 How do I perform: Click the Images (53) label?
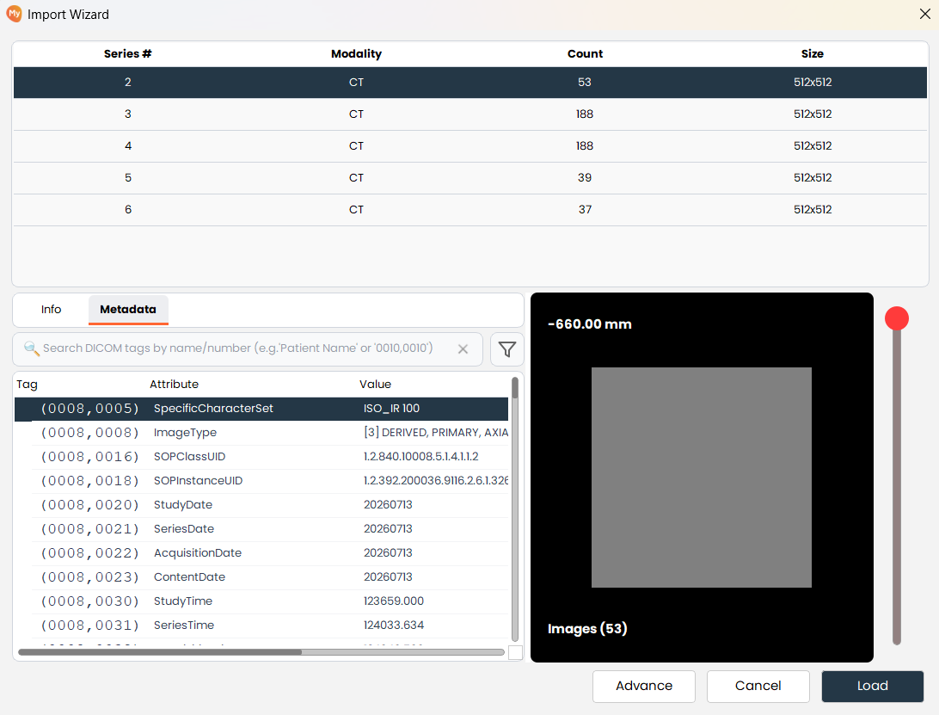586,629
